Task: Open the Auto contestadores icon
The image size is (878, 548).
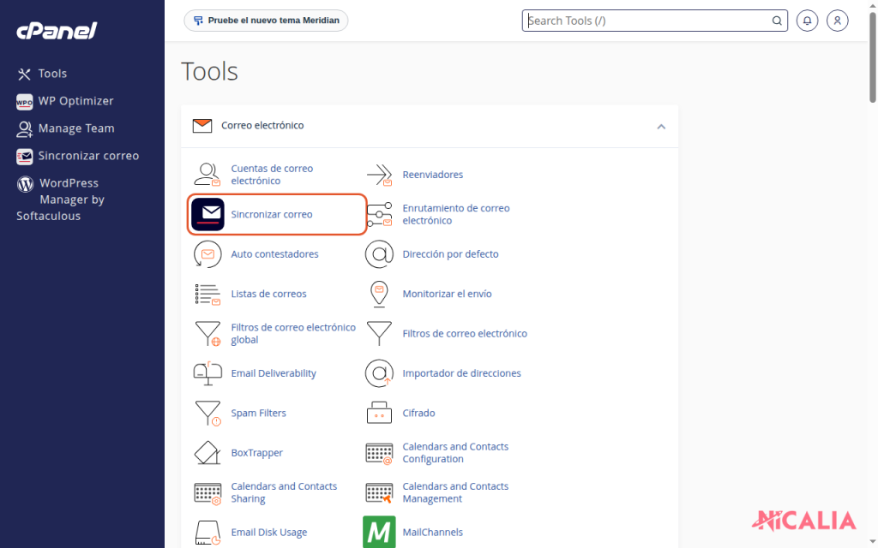Action: coord(207,253)
